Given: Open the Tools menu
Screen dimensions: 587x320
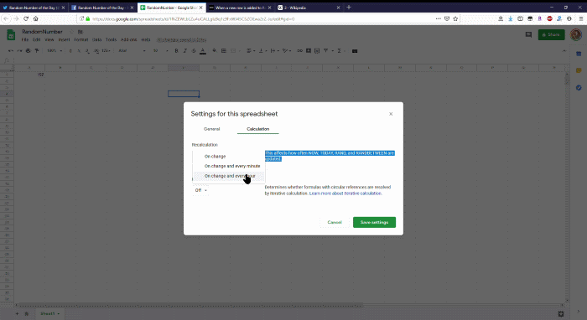Looking at the screenshot, I should 111,39.
